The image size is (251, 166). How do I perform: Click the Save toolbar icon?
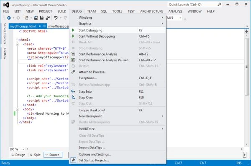[x=42, y=18]
